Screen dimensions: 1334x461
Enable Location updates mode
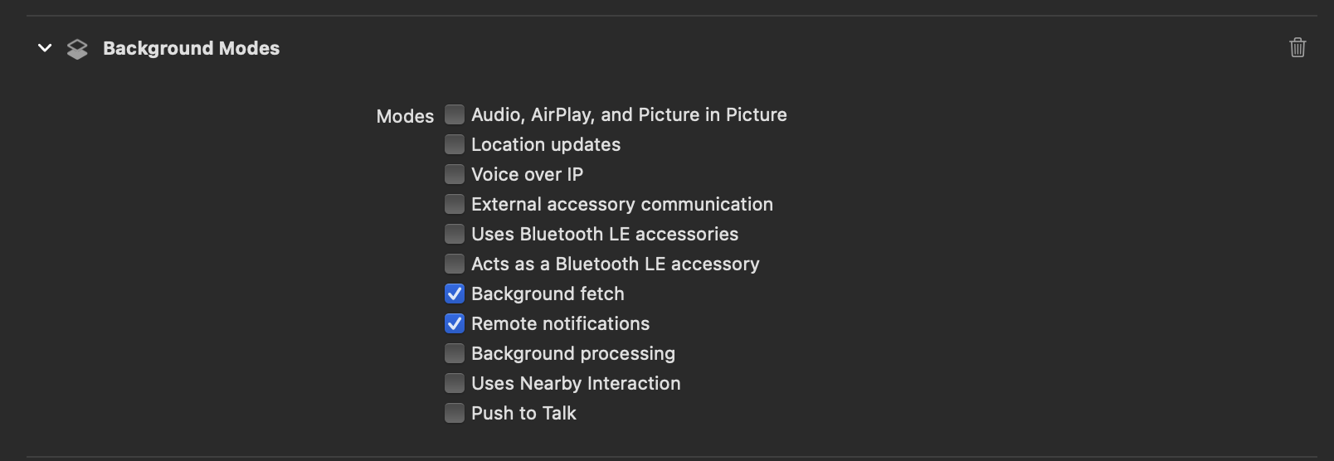click(x=455, y=144)
